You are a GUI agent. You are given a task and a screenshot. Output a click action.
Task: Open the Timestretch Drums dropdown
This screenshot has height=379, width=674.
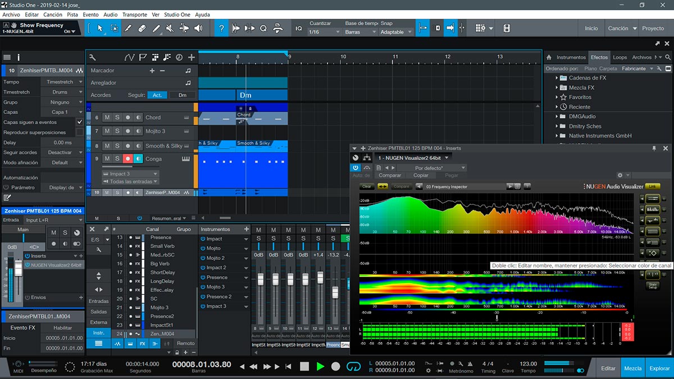pos(63,92)
